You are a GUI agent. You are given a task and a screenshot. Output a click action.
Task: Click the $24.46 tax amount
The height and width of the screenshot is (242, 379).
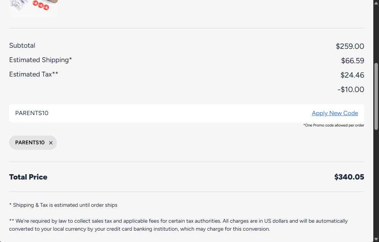tap(352, 75)
